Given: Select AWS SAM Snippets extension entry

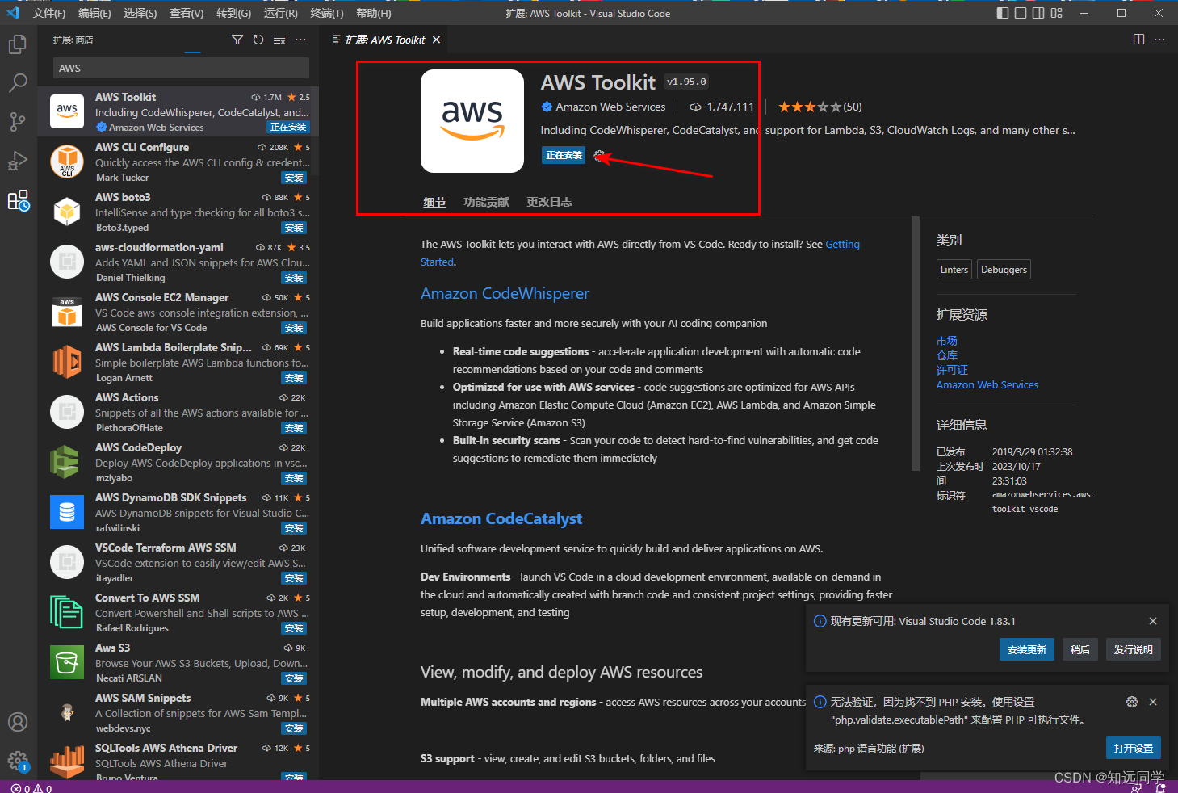Looking at the screenshot, I should pyautogui.click(x=178, y=712).
